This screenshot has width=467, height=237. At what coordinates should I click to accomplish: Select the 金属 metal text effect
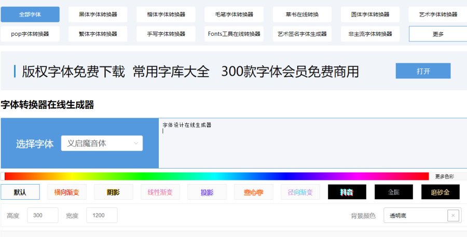[x=394, y=192]
